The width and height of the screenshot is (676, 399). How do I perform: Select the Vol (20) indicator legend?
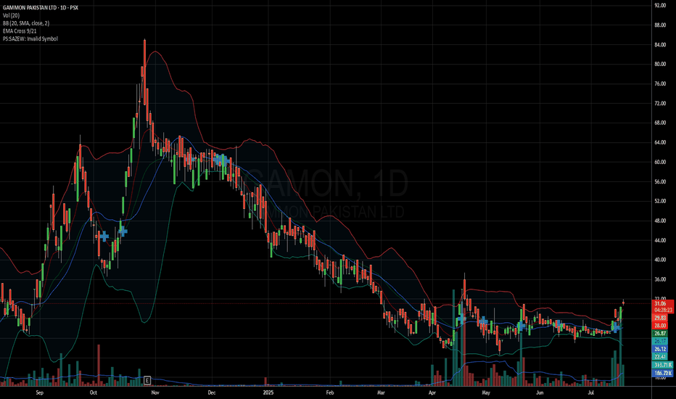11,15
